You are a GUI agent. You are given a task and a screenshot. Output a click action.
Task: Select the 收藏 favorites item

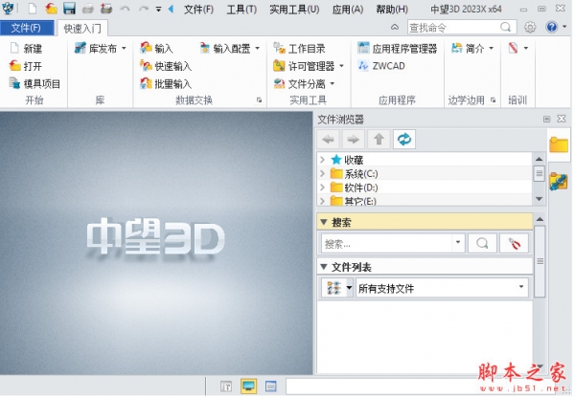[347, 160]
